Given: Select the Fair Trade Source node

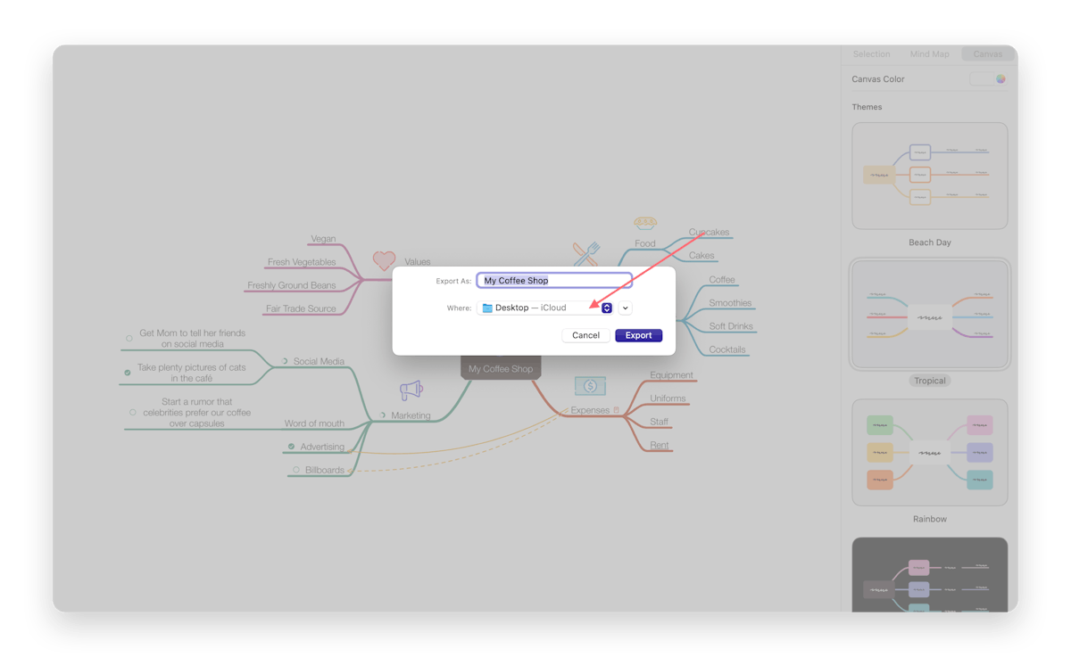Looking at the screenshot, I should 301,308.
